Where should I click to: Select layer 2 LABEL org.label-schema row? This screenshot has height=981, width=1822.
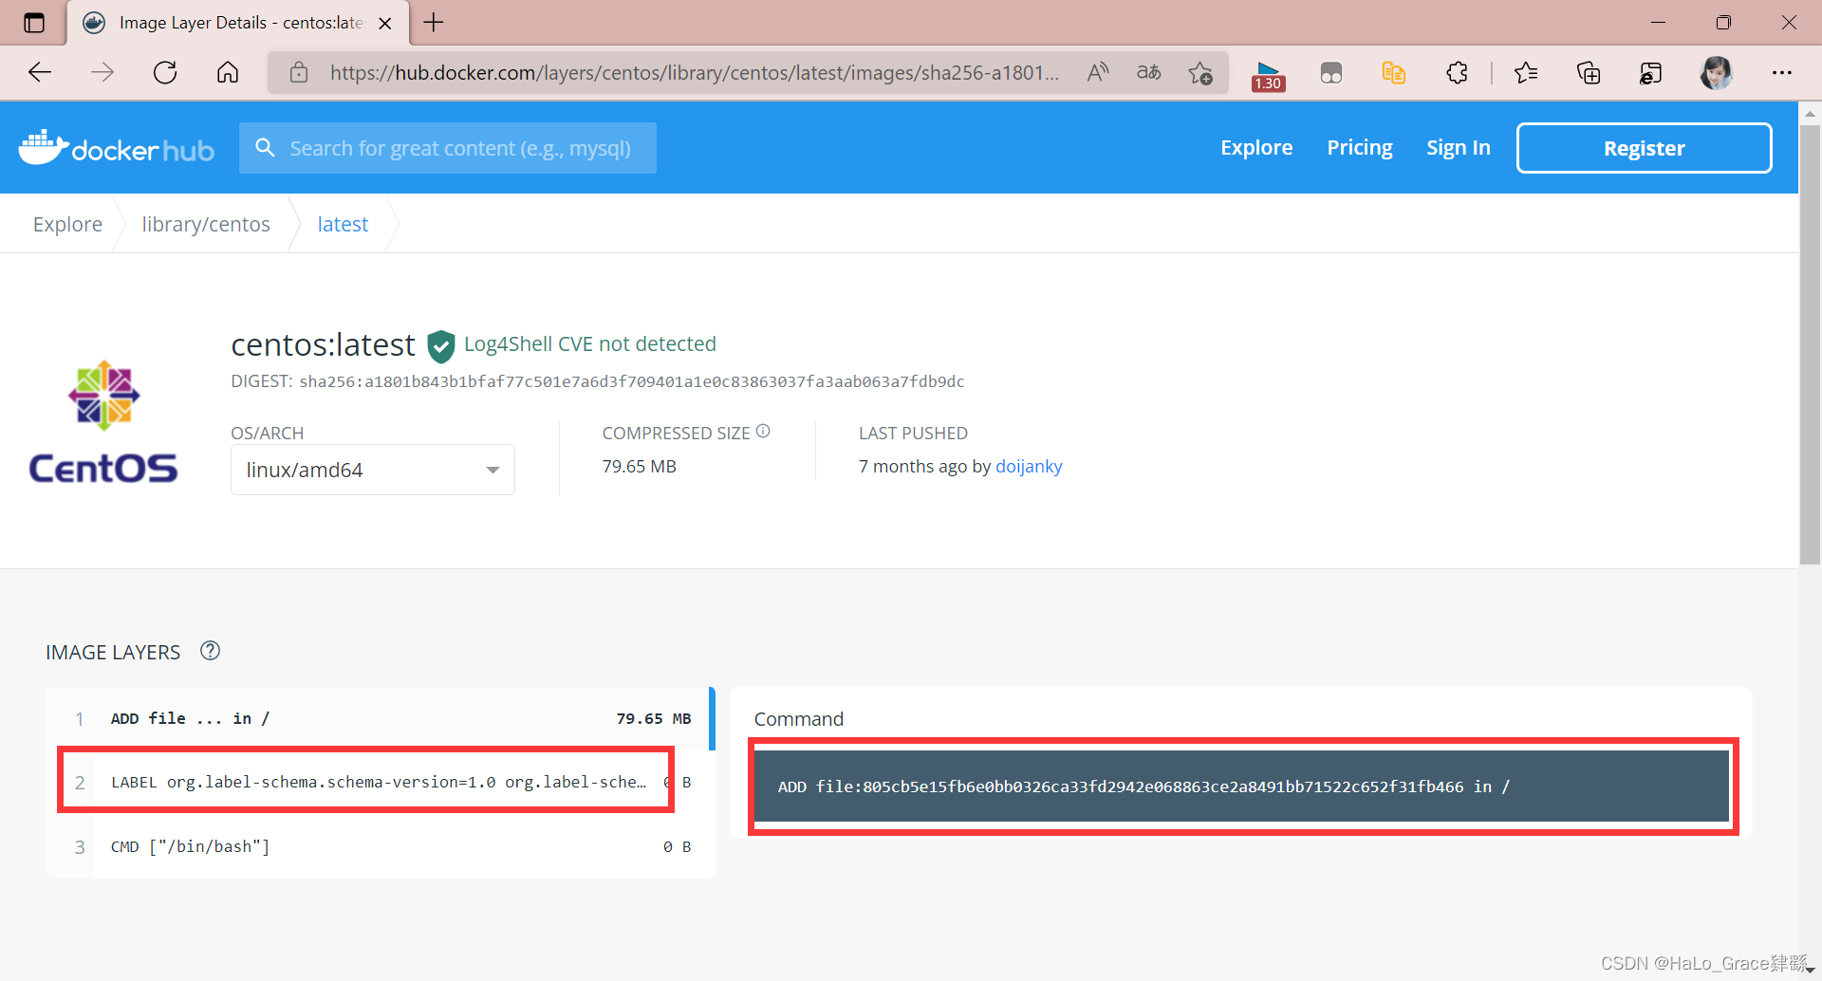[x=380, y=782]
